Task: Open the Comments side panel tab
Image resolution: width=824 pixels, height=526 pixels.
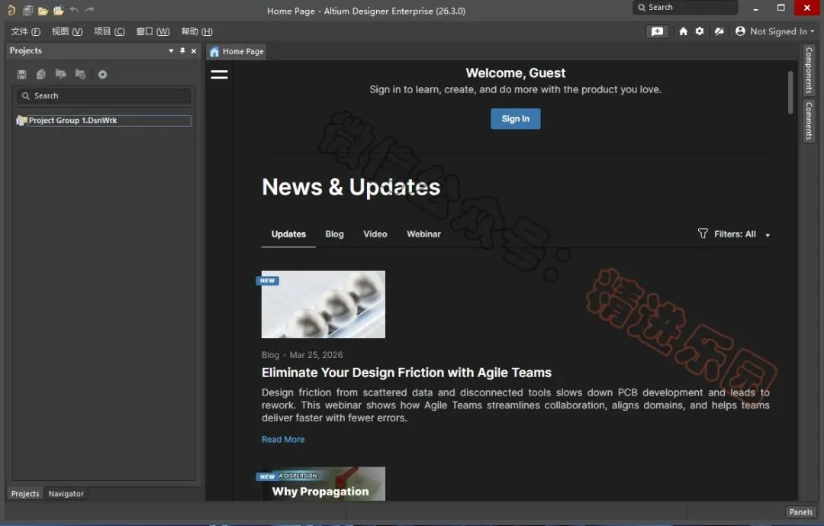Action: point(809,121)
